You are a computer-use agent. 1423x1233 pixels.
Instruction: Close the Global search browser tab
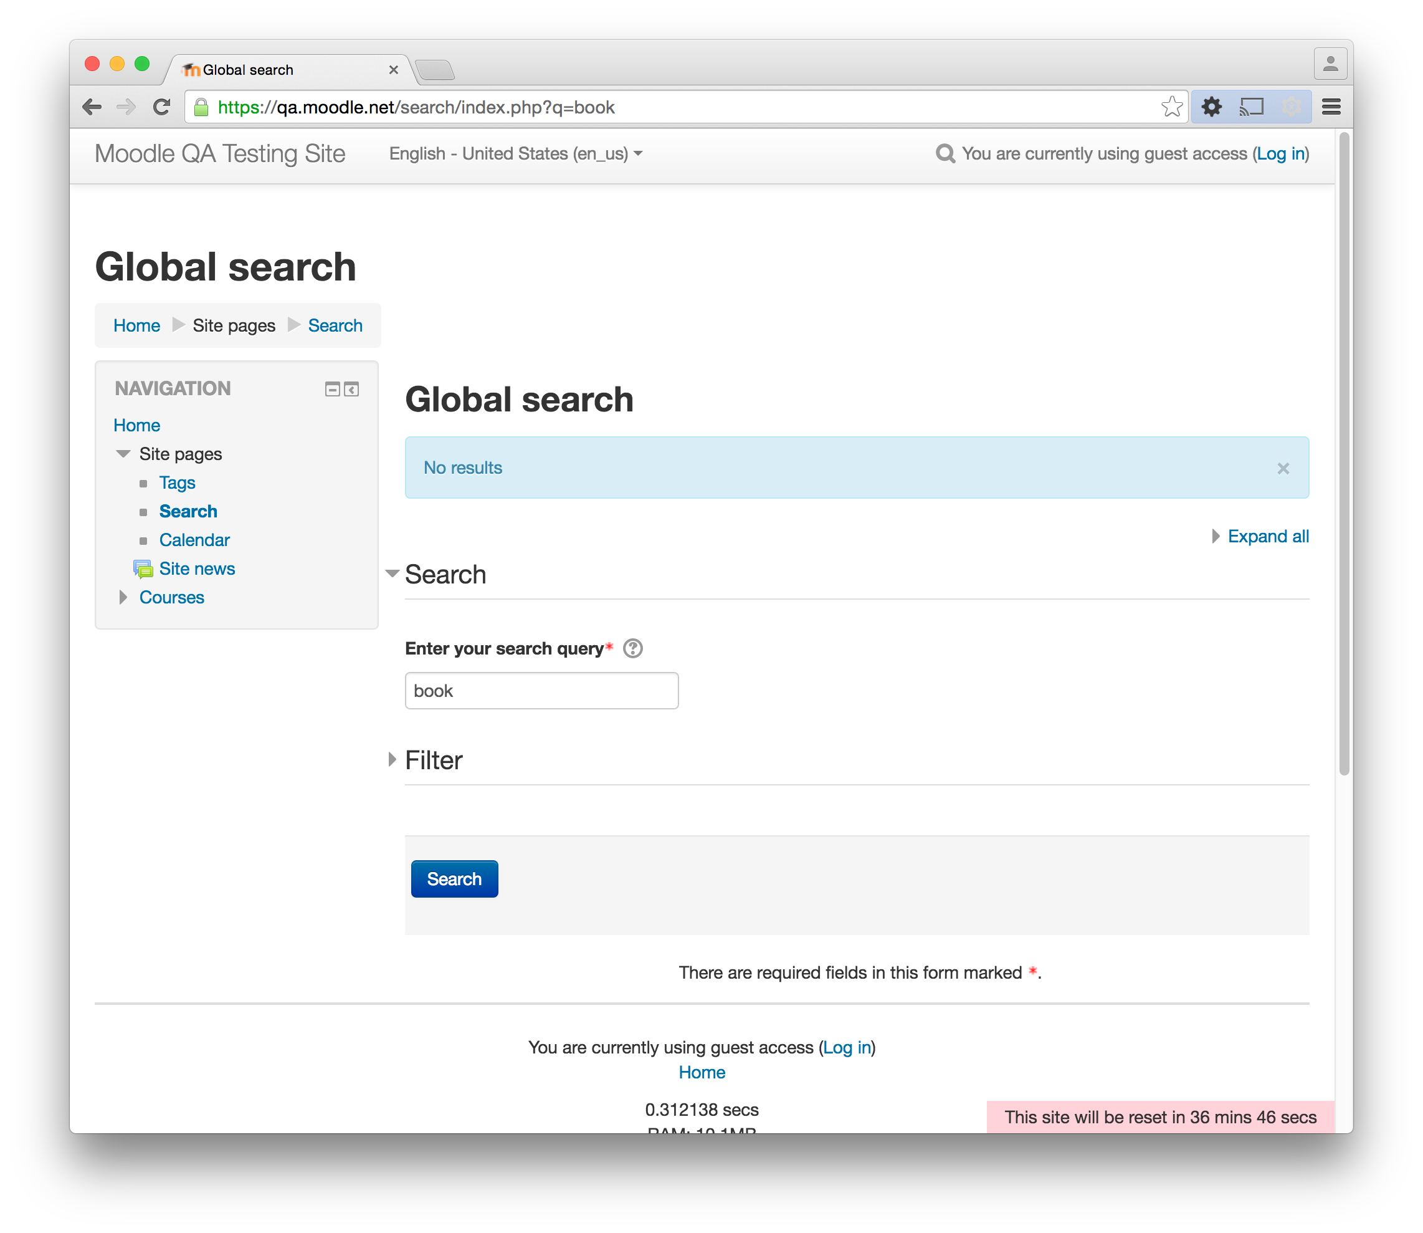tap(393, 69)
